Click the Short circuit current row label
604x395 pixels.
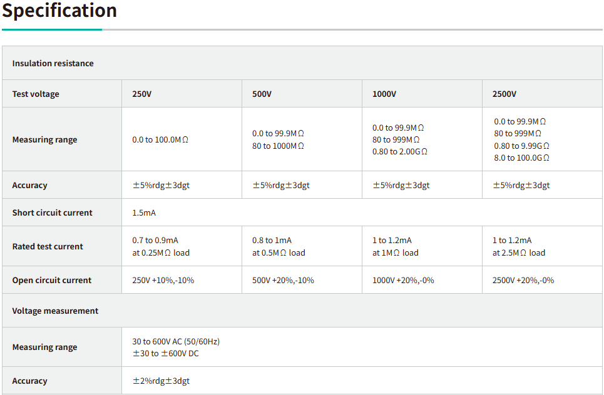click(52, 212)
